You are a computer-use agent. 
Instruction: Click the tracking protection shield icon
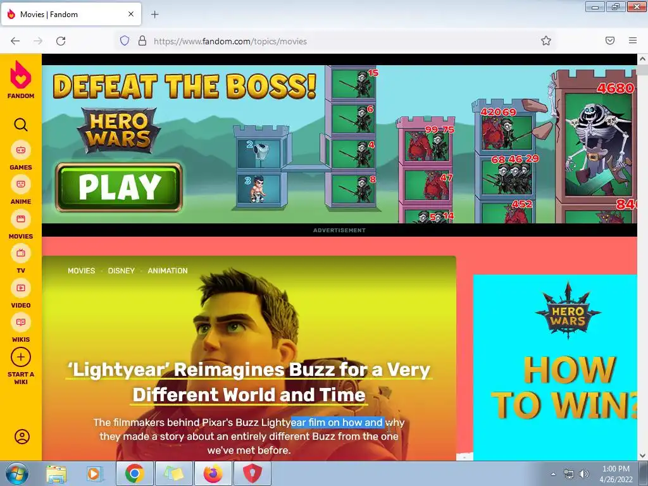125,40
